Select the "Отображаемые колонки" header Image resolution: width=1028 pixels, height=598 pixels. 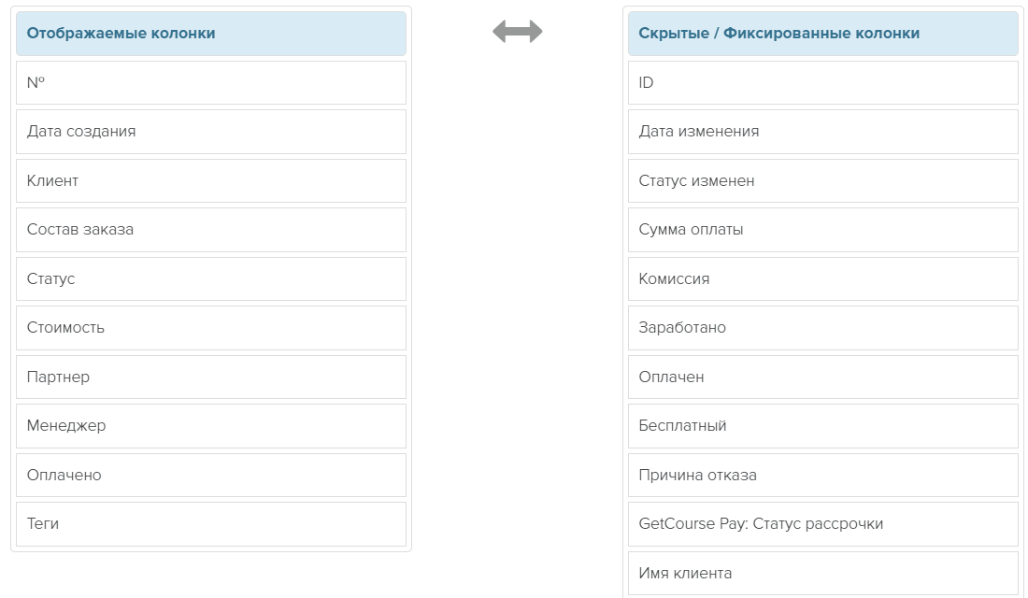tap(210, 33)
